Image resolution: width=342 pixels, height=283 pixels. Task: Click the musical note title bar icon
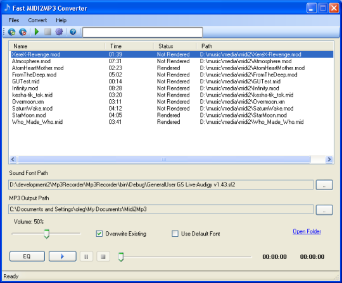click(x=7, y=8)
